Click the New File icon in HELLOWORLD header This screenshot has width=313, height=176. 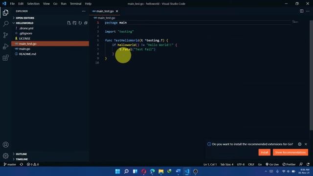tap(69, 23)
